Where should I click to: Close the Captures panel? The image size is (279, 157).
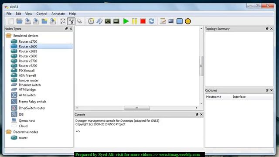[272, 90]
